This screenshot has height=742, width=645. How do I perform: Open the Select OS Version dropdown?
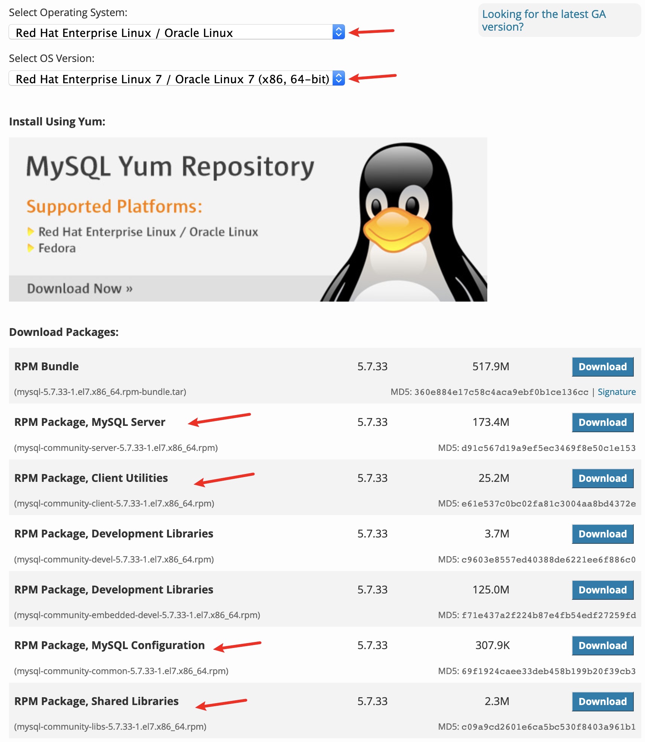coord(177,78)
